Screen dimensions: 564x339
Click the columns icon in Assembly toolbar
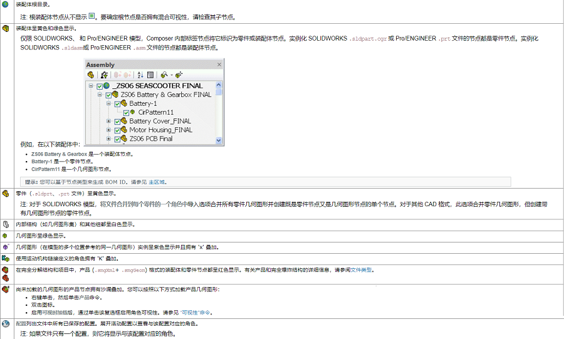tap(150, 75)
